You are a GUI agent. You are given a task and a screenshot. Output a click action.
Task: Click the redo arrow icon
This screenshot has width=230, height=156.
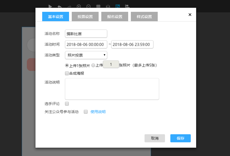pos(69,6)
